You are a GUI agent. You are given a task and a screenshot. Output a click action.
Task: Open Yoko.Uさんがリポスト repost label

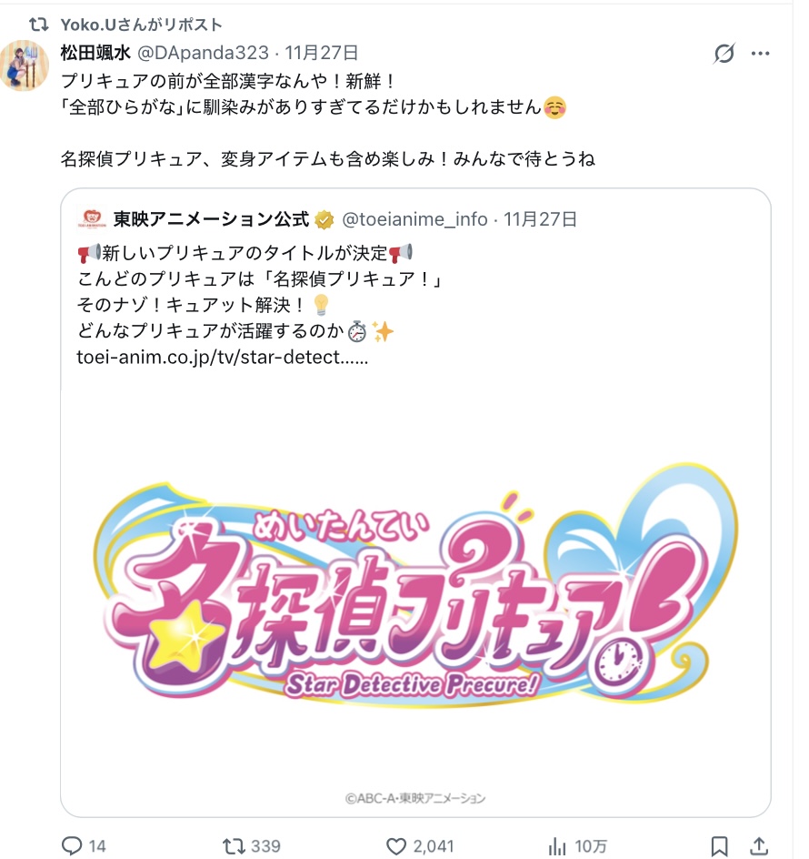pos(141,25)
